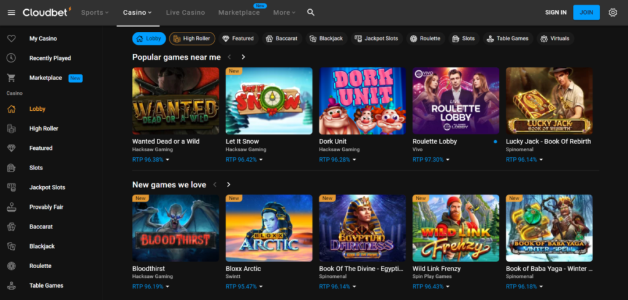Expand RTP 96.28% under Dork Unit

[x=338, y=160]
